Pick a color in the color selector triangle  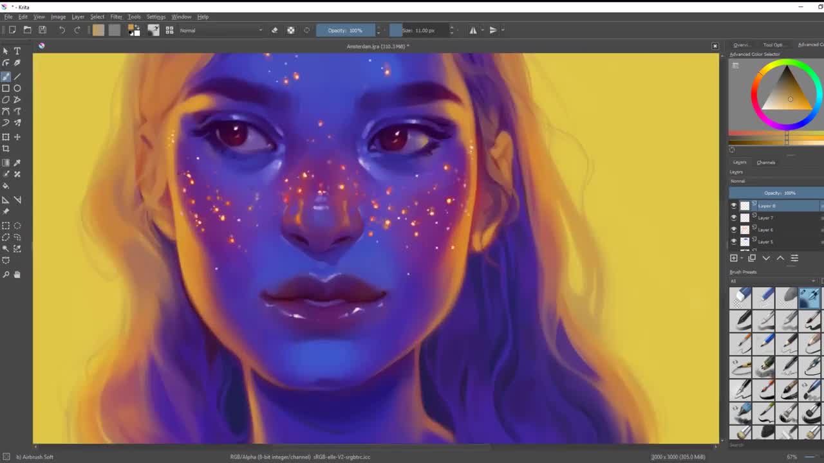tap(787, 96)
